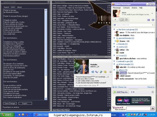
Task: Click the Add Plug-ins icon
Action: [115, 92]
